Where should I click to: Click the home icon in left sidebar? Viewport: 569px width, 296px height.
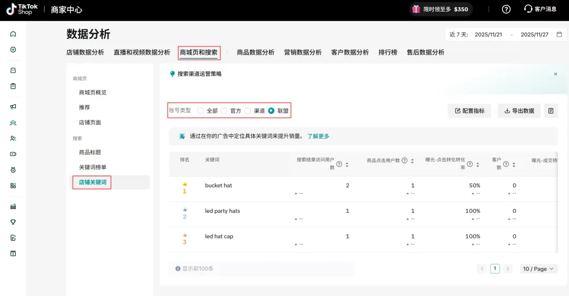click(x=13, y=34)
